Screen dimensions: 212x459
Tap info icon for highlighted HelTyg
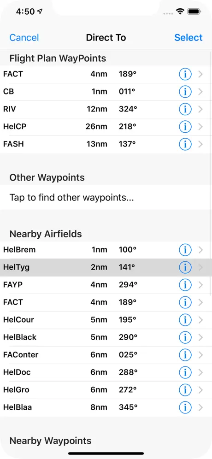pos(185,267)
